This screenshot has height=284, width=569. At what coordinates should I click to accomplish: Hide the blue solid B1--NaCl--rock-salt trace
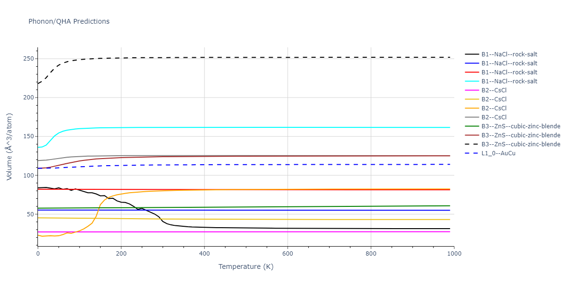coord(509,63)
